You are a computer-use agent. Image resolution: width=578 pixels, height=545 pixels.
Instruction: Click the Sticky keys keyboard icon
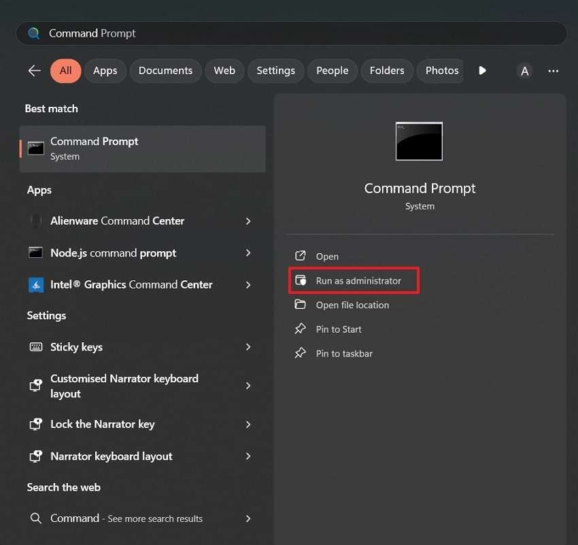[36, 347]
